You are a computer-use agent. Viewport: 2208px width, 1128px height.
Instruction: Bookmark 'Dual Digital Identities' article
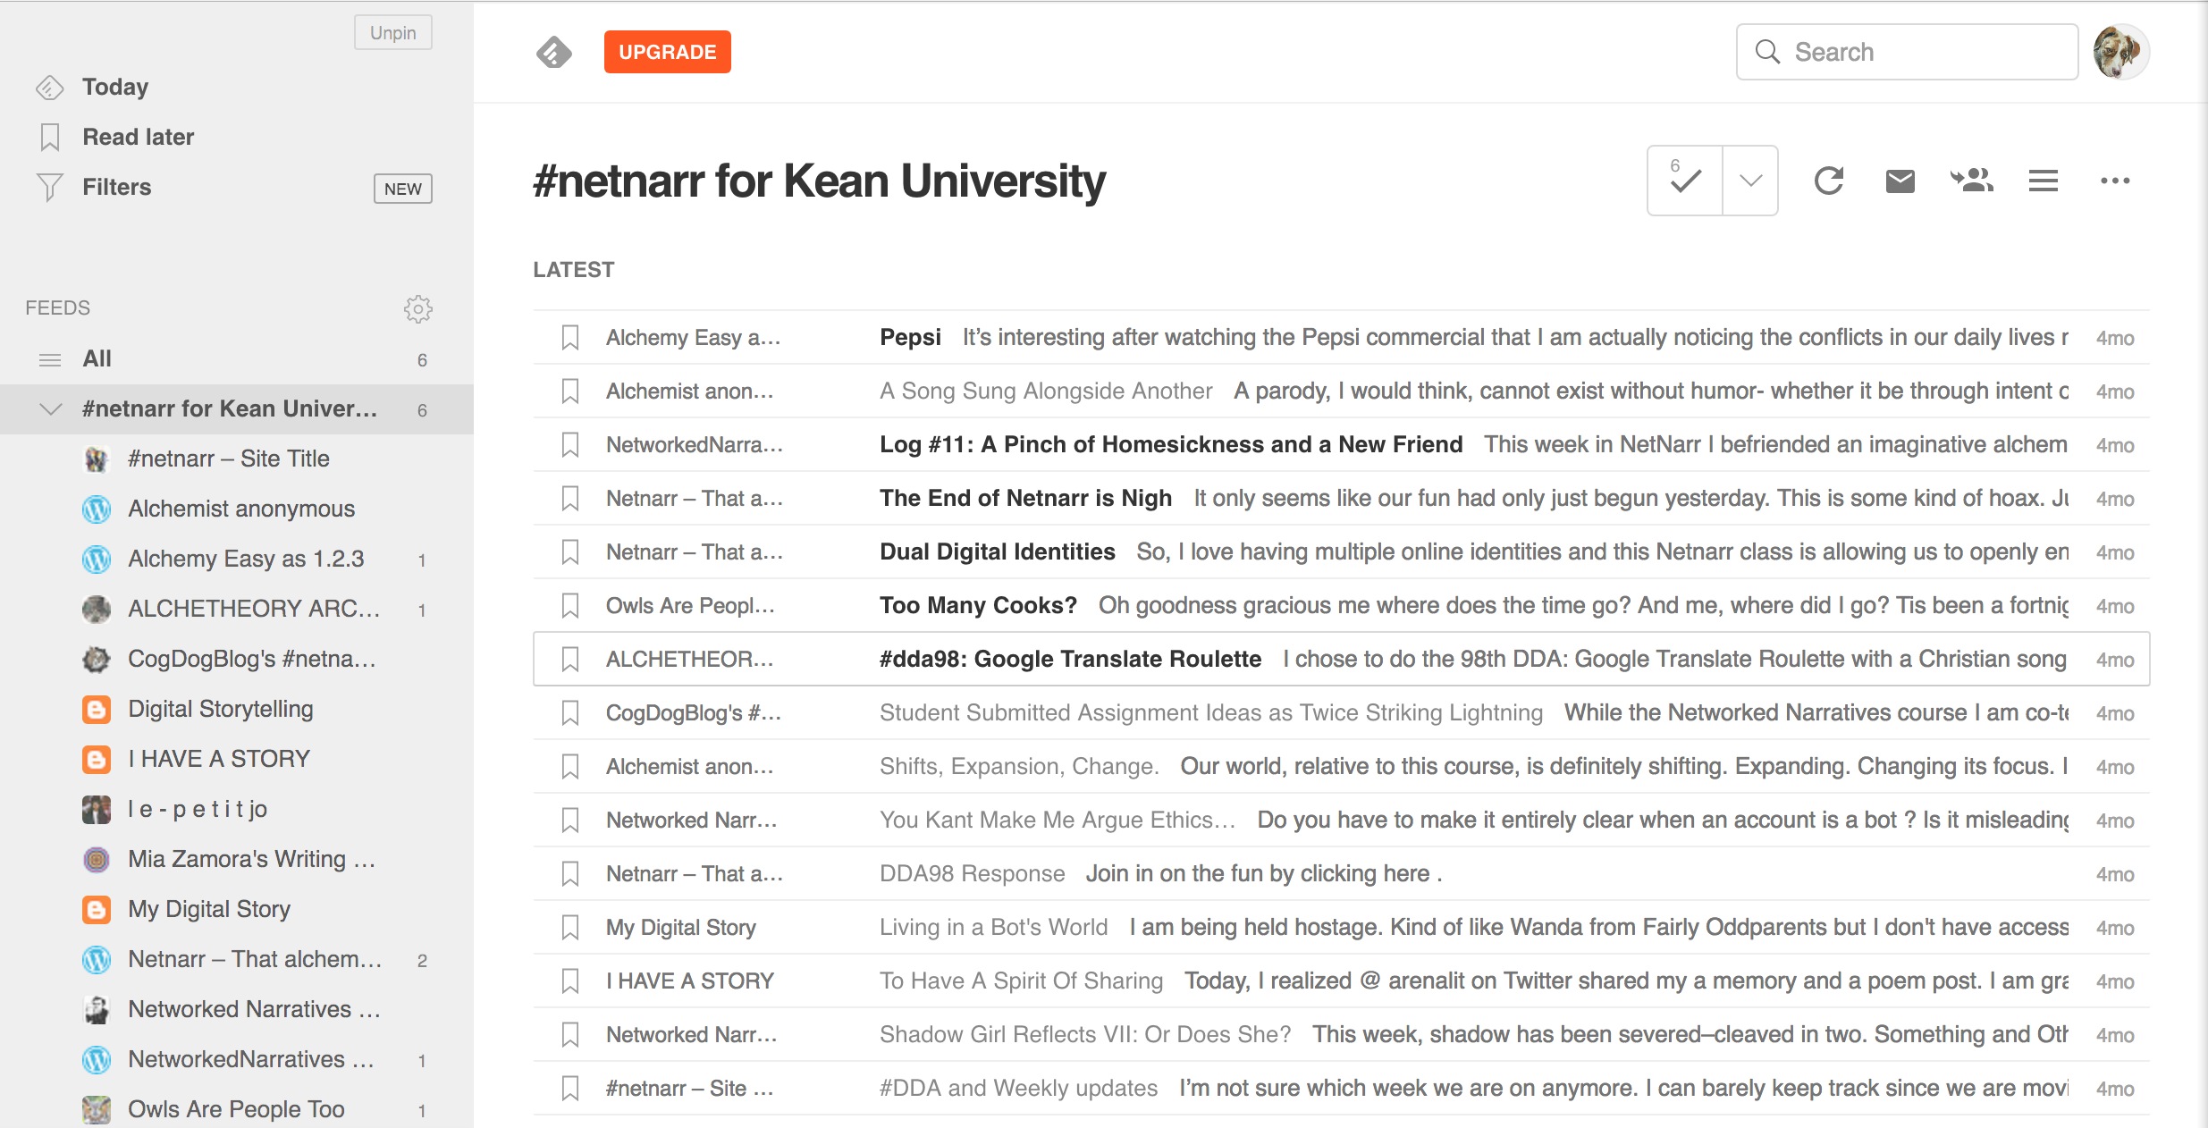570,552
